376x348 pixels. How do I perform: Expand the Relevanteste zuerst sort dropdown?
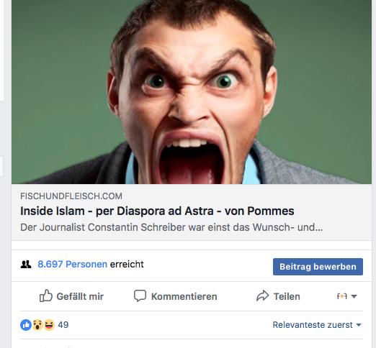coord(317,325)
